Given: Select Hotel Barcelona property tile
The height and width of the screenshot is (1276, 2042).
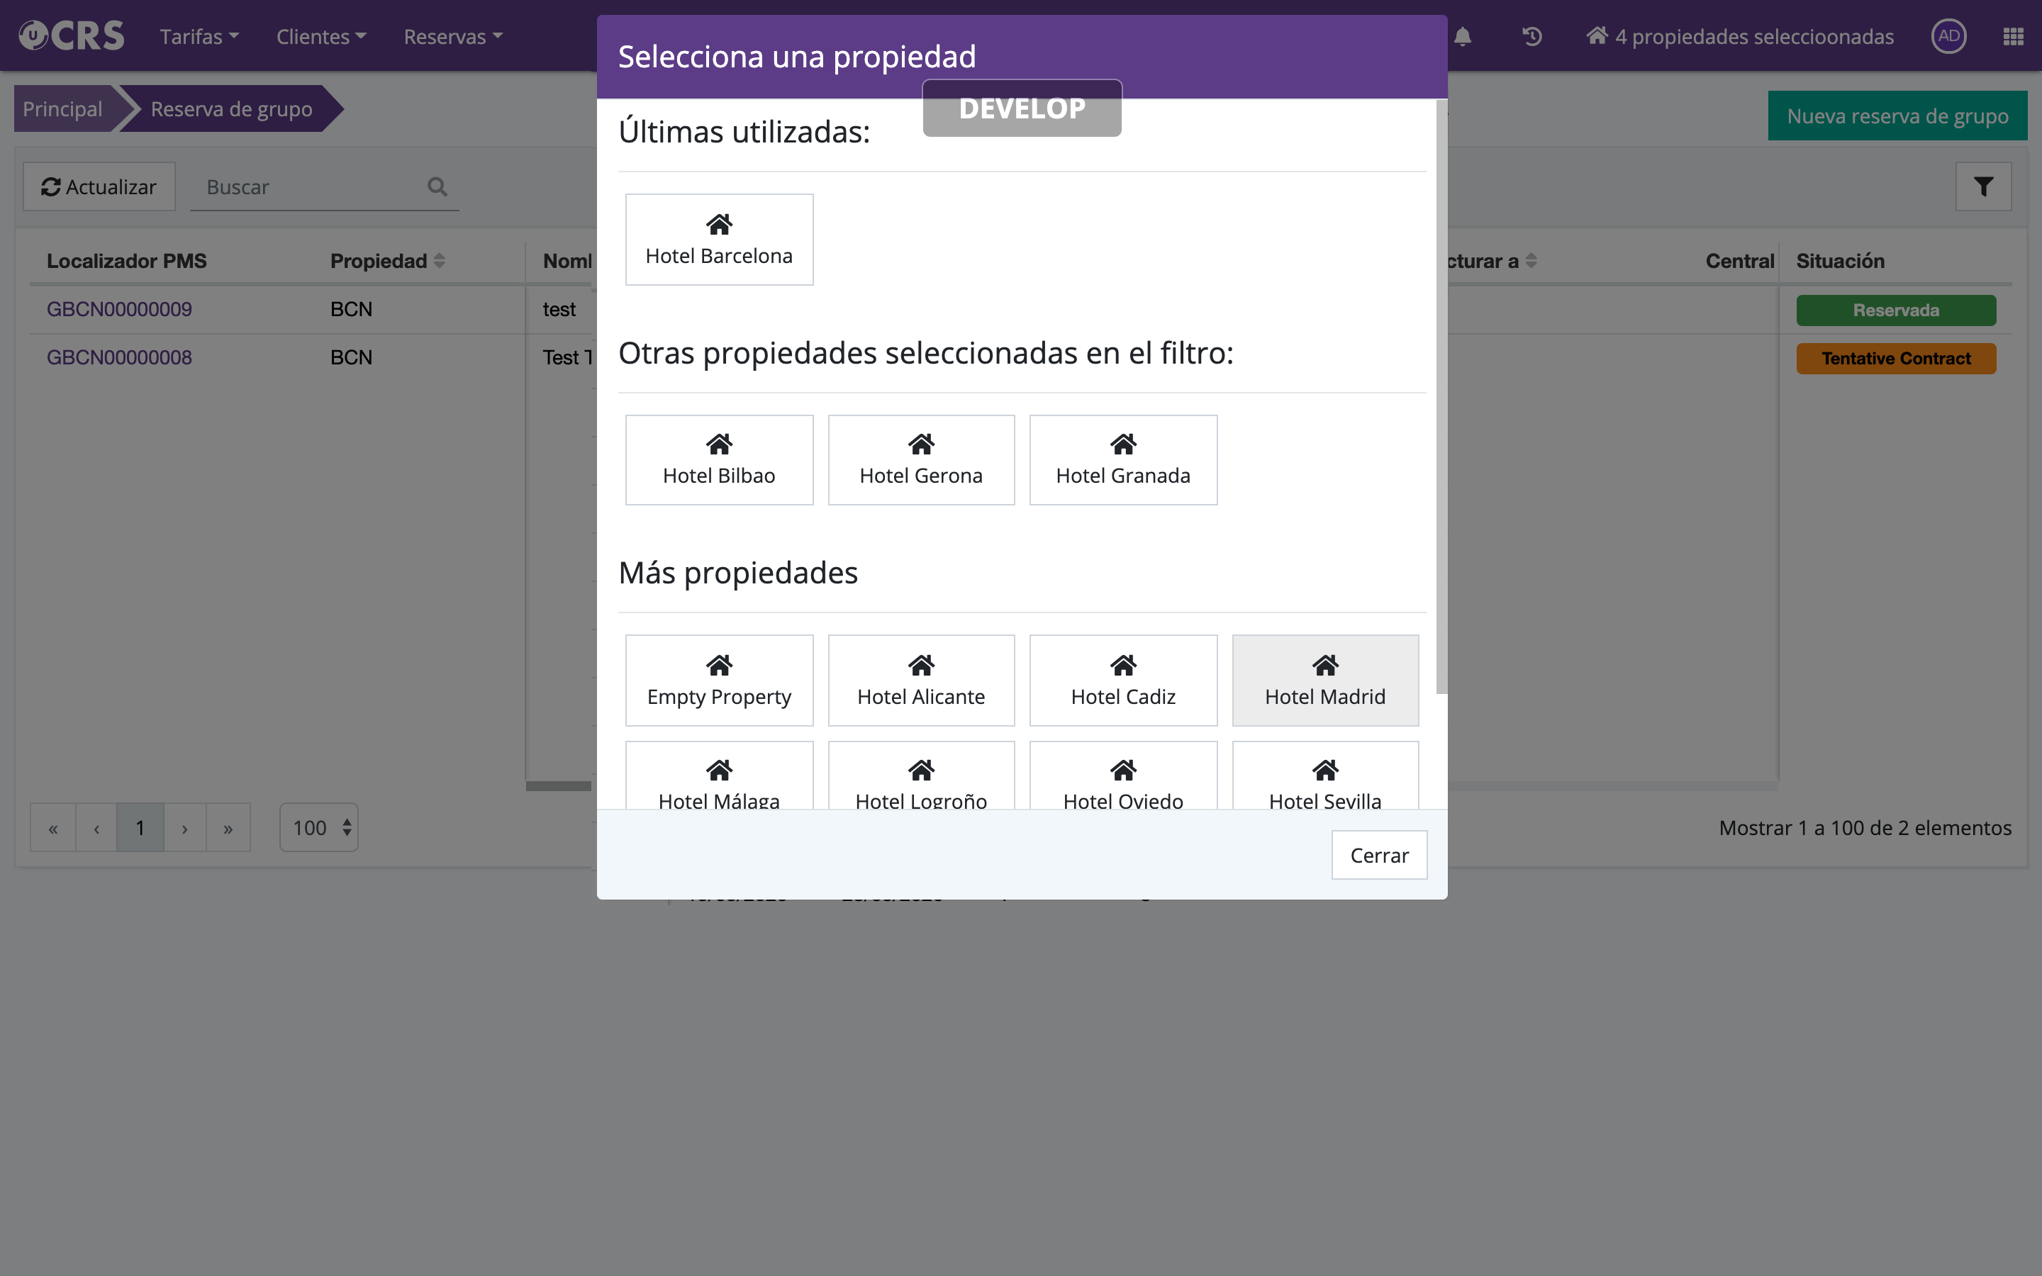Looking at the screenshot, I should click(719, 240).
